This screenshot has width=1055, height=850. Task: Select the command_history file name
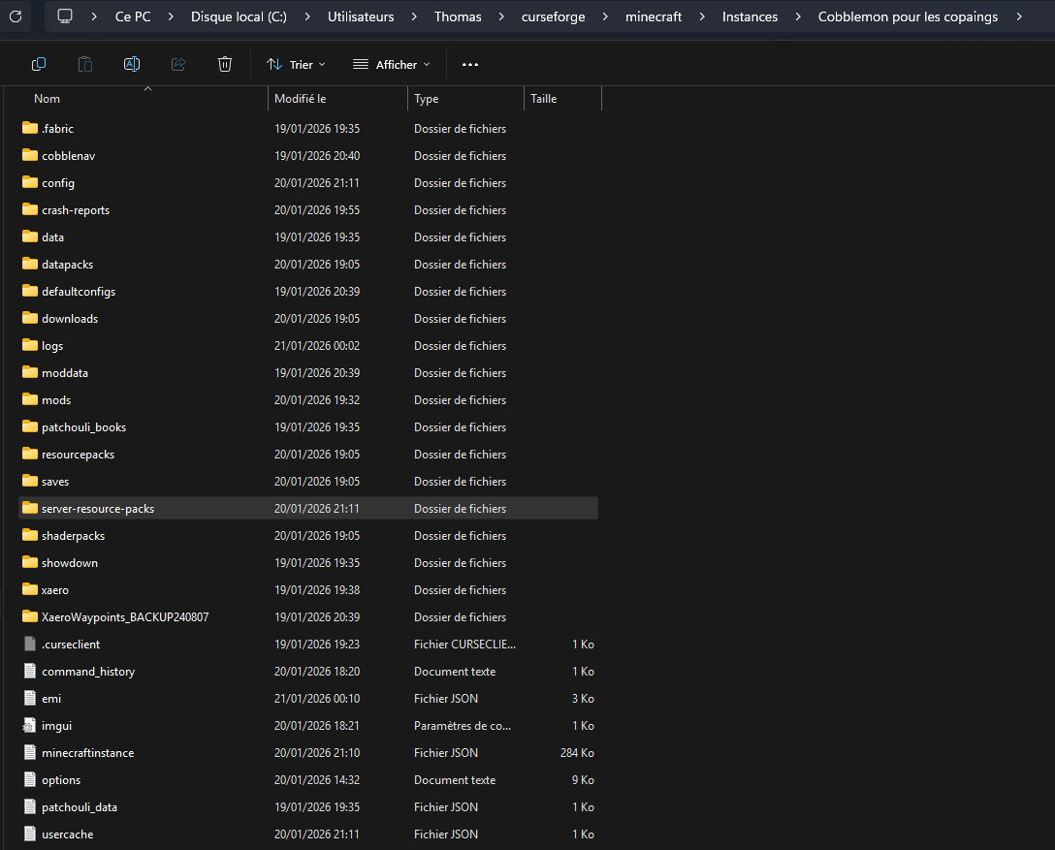point(88,672)
